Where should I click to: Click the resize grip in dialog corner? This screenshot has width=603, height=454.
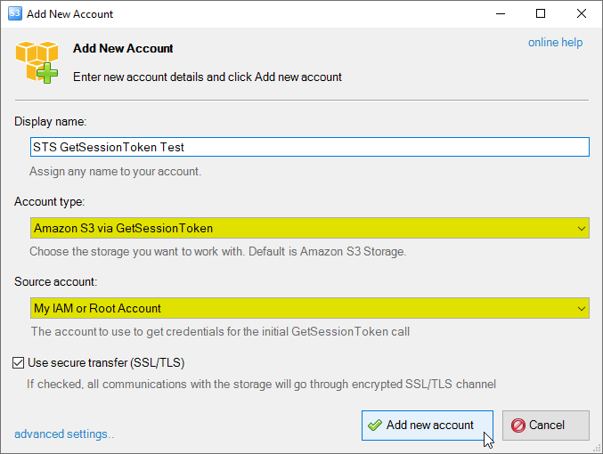coord(598,449)
